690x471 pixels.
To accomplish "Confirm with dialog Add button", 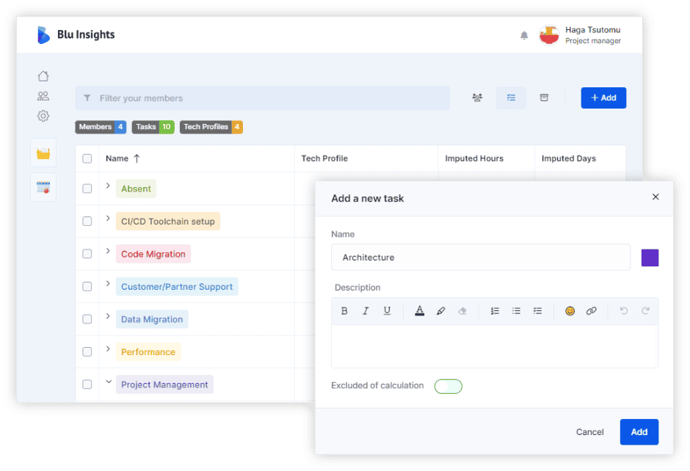I will (x=639, y=432).
